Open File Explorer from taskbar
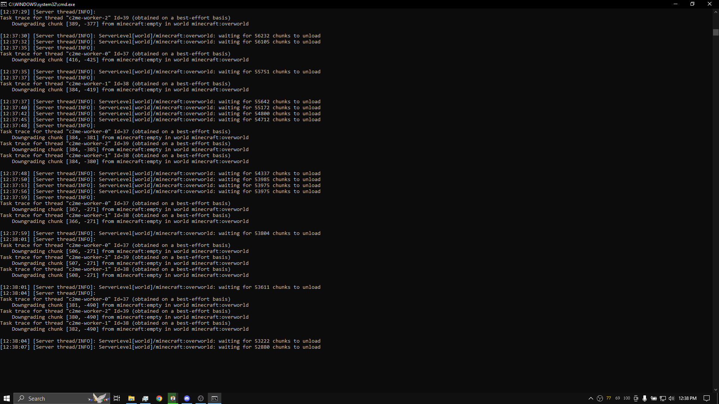 (131, 398)
